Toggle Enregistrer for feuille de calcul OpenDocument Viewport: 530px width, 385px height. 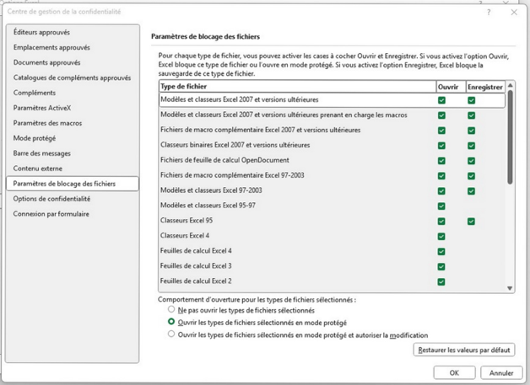click(x=471, y=161)
